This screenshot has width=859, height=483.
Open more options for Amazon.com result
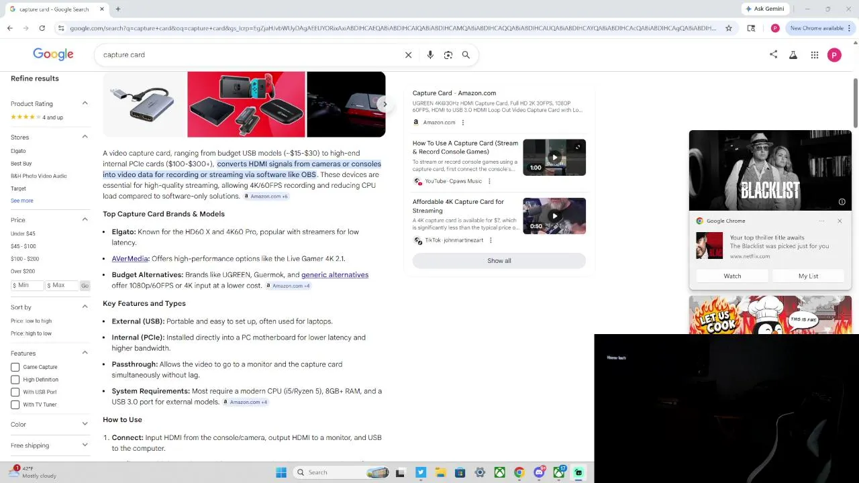pyautogui.click(x=463, y=123)
